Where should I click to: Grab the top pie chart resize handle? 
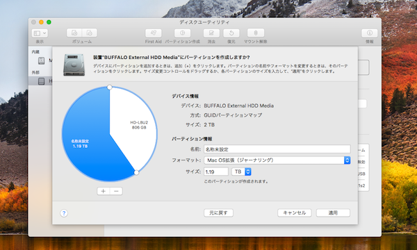point(109,87)
